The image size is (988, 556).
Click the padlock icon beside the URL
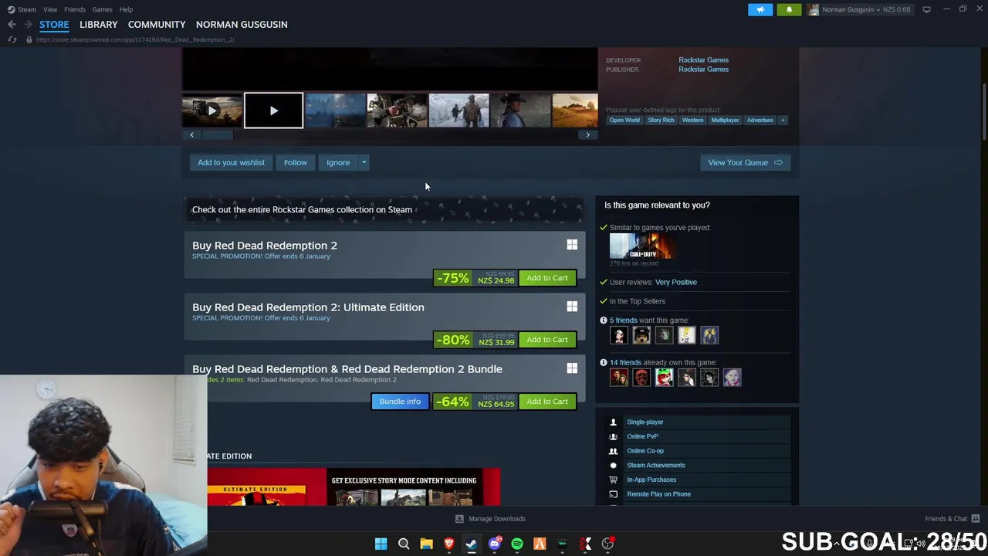29,39
